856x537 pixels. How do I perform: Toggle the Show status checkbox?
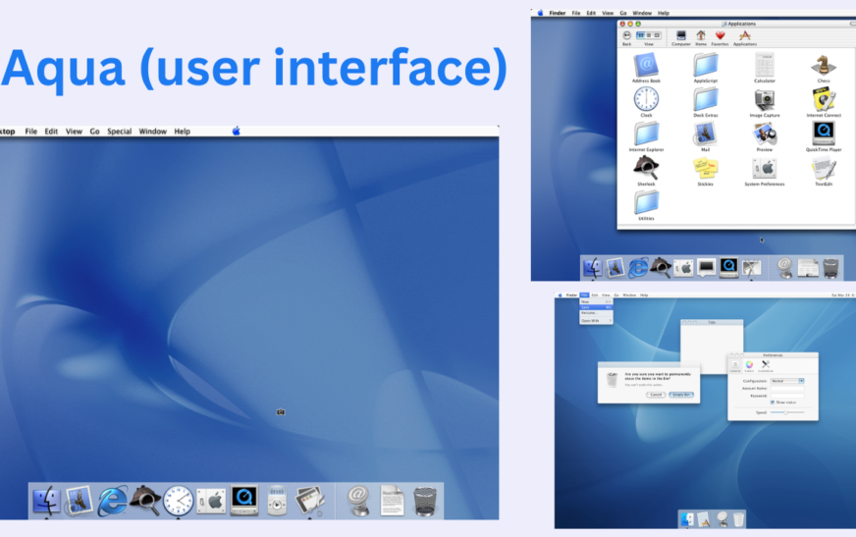pos(772,403)
